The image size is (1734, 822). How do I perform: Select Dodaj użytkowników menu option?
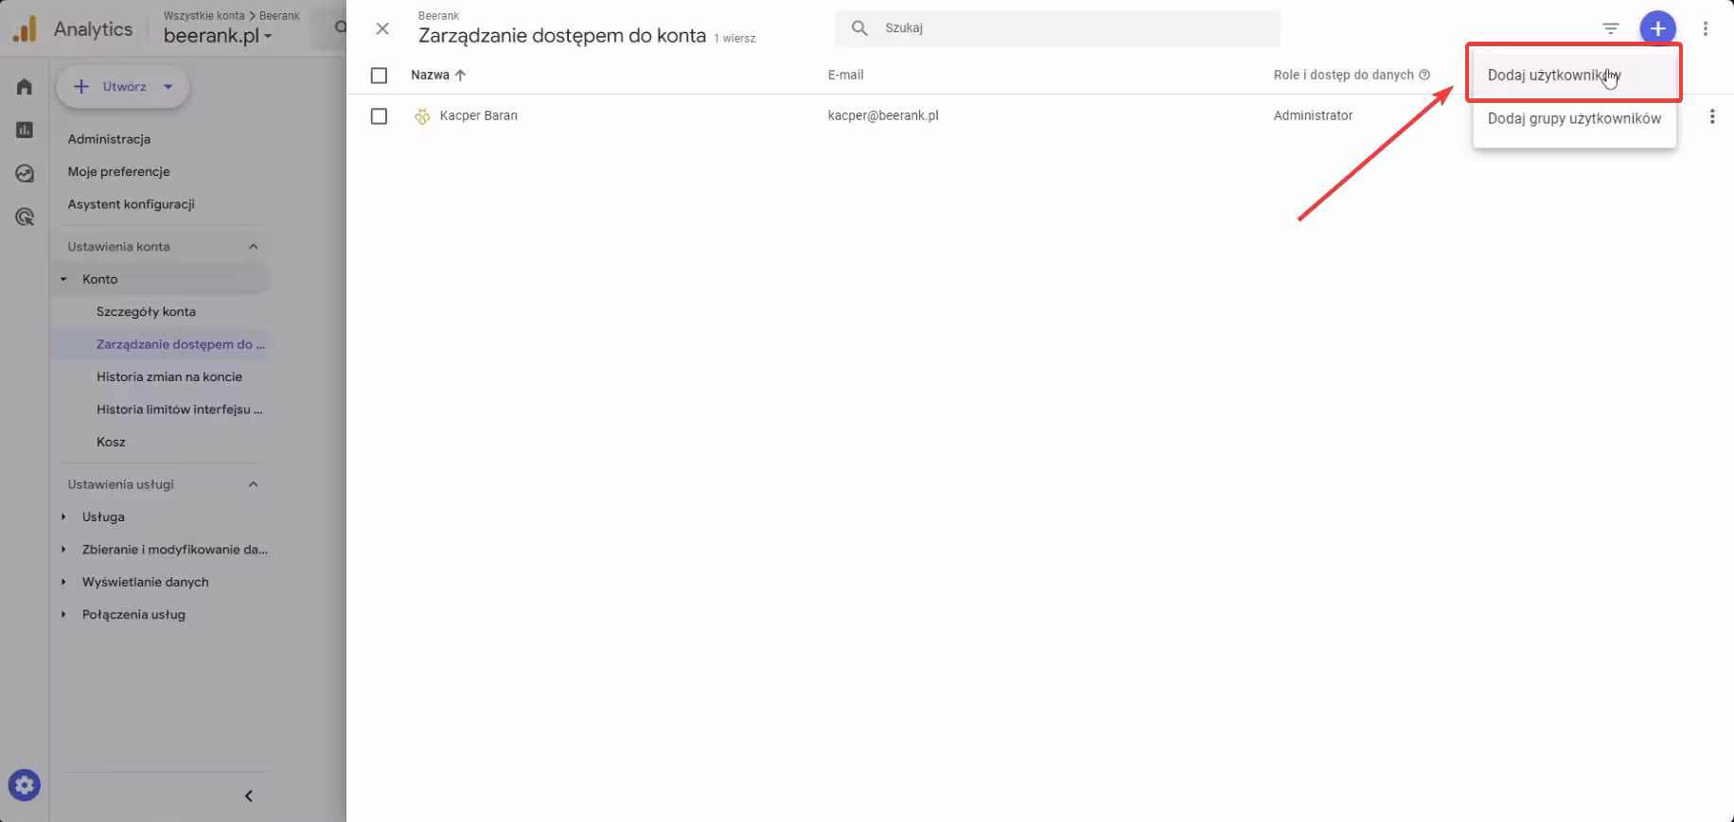click(1553, 76)
